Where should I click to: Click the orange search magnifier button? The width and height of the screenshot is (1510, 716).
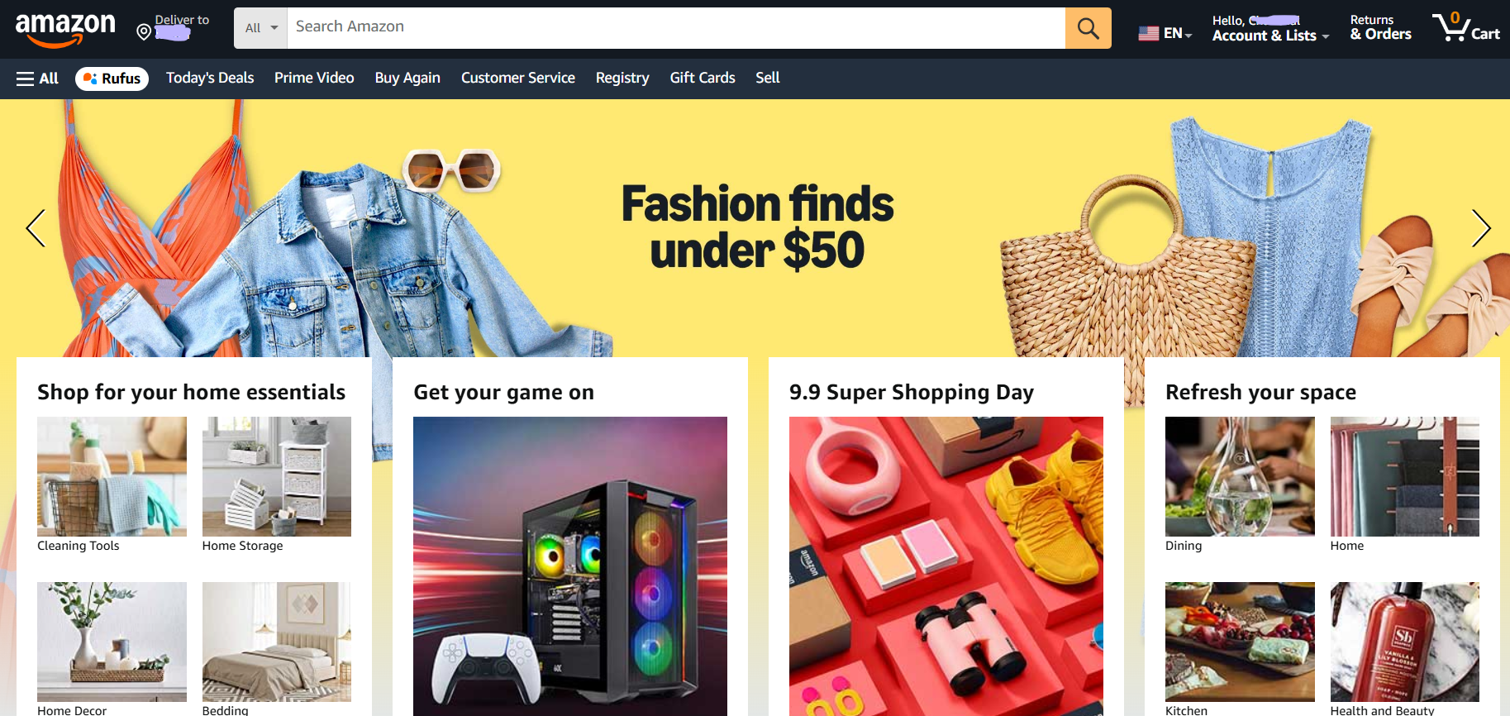tap(1088, 28)
